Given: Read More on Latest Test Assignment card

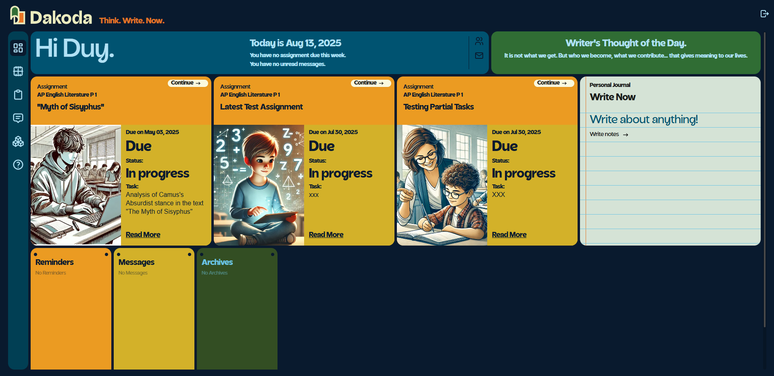Looking at the screenshot, I should (x=326, y=235).
